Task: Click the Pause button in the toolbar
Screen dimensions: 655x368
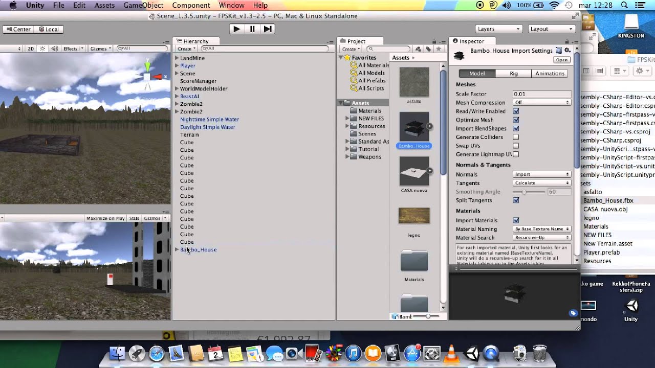Action: (x=252, y=29)
